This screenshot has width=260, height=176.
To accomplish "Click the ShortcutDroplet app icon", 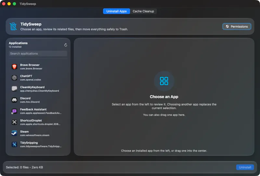I will click(14, 122).
